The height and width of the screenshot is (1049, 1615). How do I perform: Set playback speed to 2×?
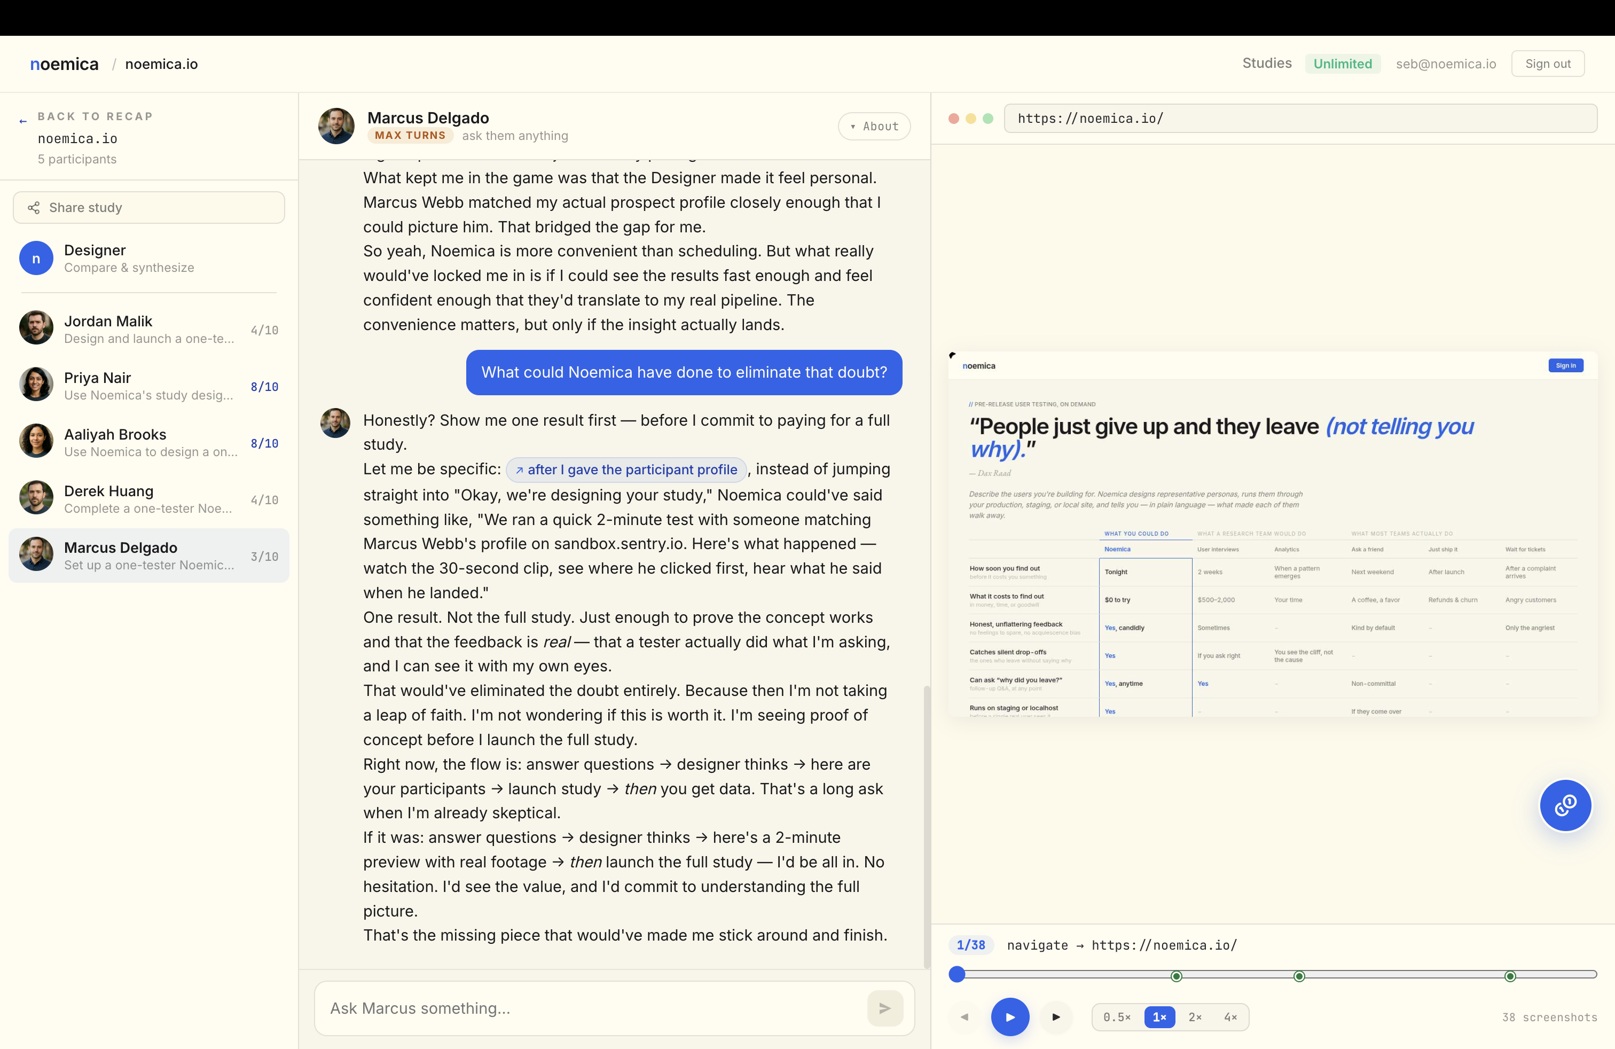1195,1017
